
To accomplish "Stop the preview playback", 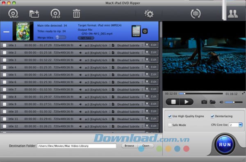I will [173, 102].
